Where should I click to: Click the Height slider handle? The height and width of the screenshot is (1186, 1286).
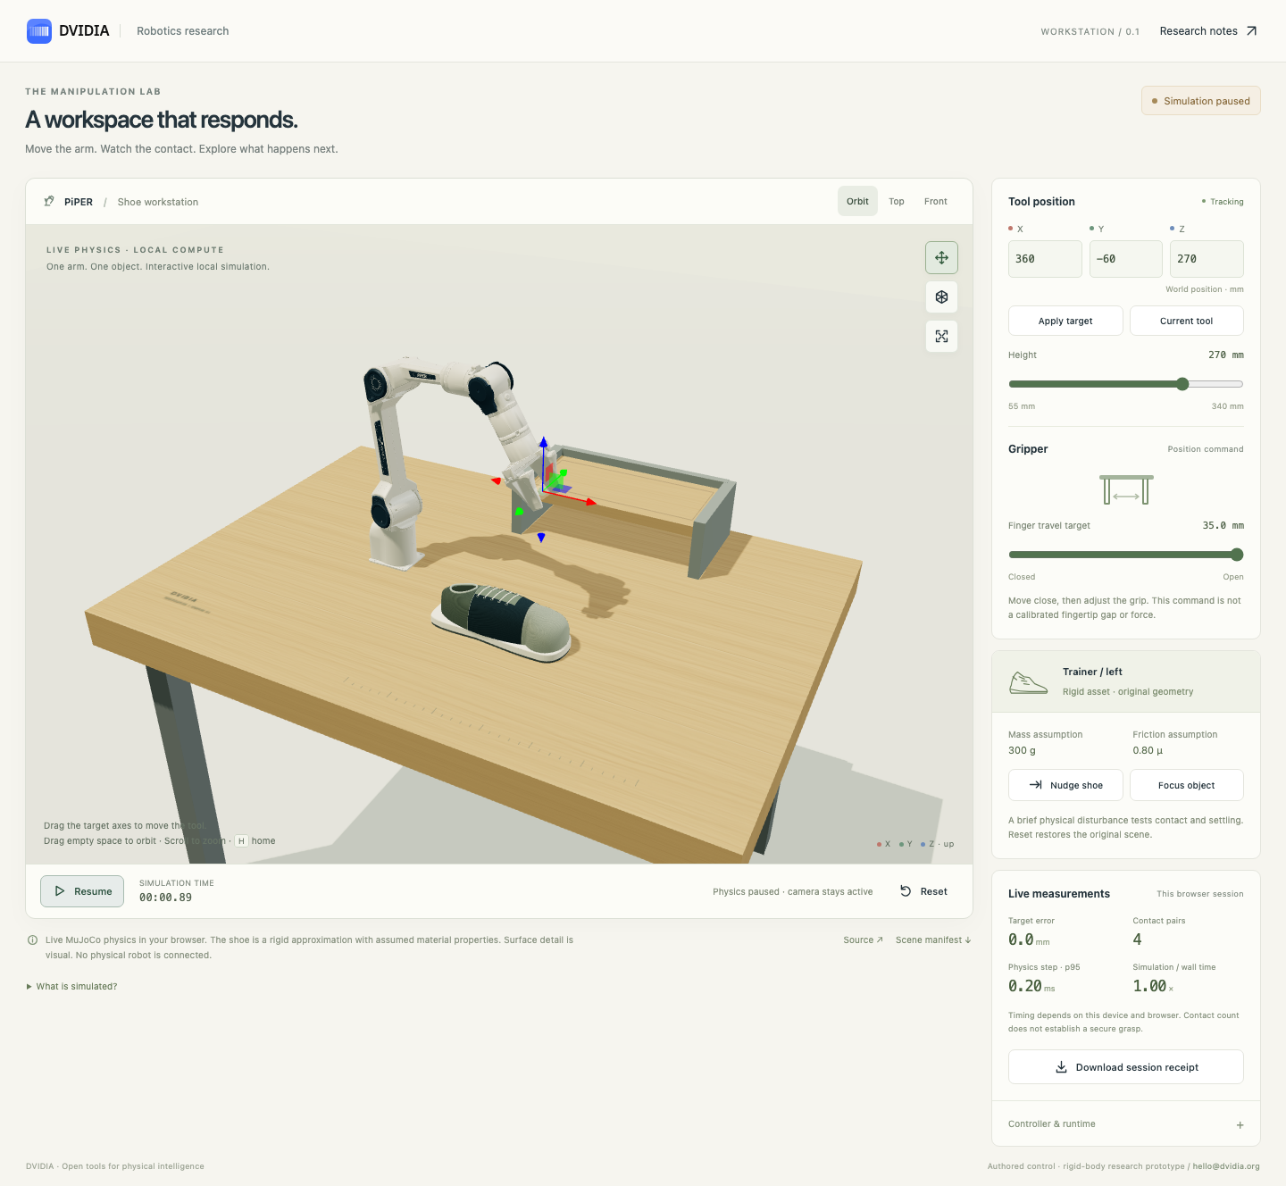[x=1182, y=384]
